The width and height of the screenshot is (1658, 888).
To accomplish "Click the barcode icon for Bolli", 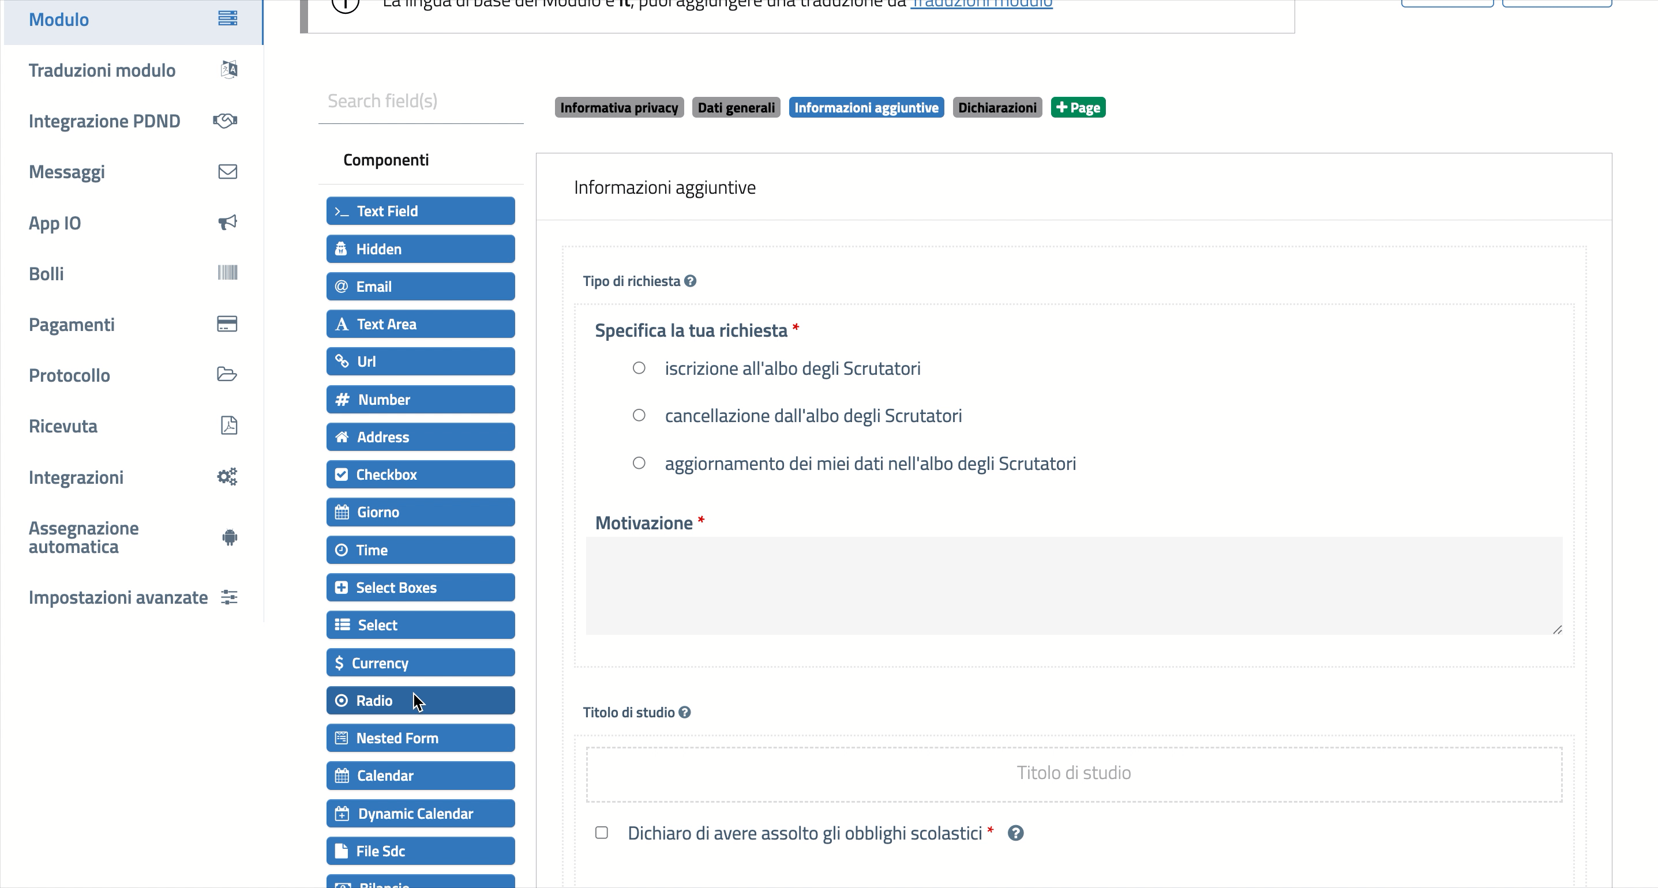I will click(x=227, y=273).
